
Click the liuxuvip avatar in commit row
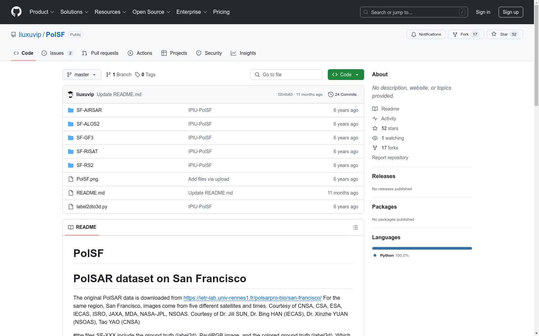point(70,94)
